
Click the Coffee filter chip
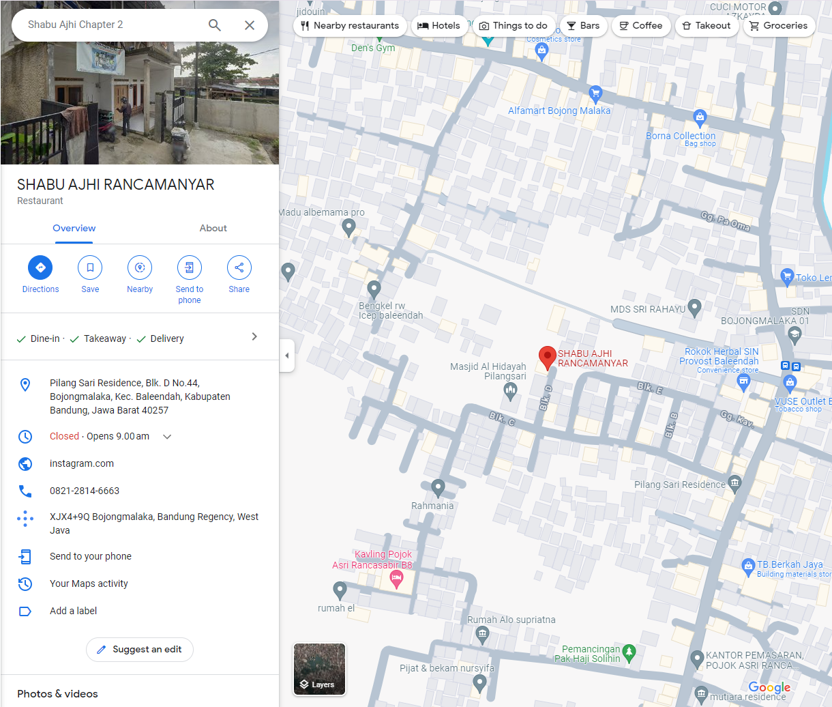640,26
